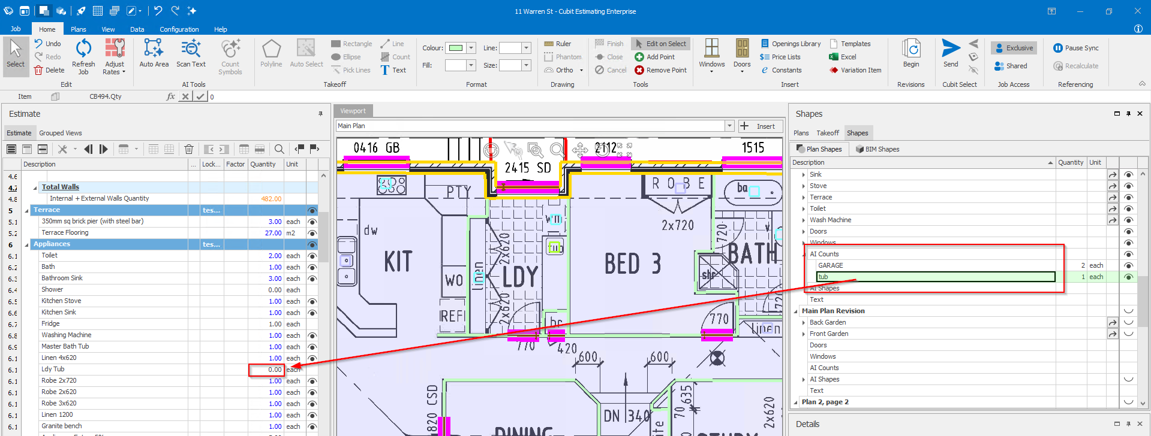Open the Line style dropdown
The width and height of the screenshot is (1151, 436).
(526, 48)
